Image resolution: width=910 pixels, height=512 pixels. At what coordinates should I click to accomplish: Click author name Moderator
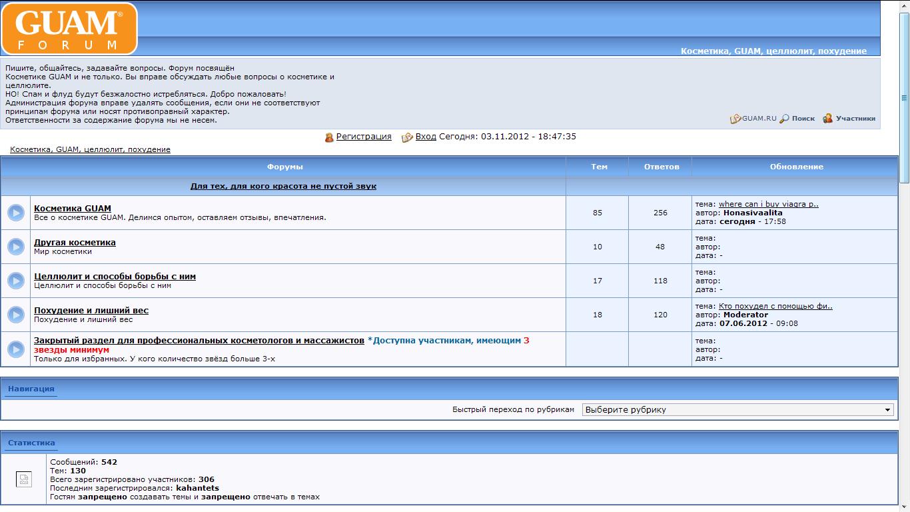[x=745, y=315]
